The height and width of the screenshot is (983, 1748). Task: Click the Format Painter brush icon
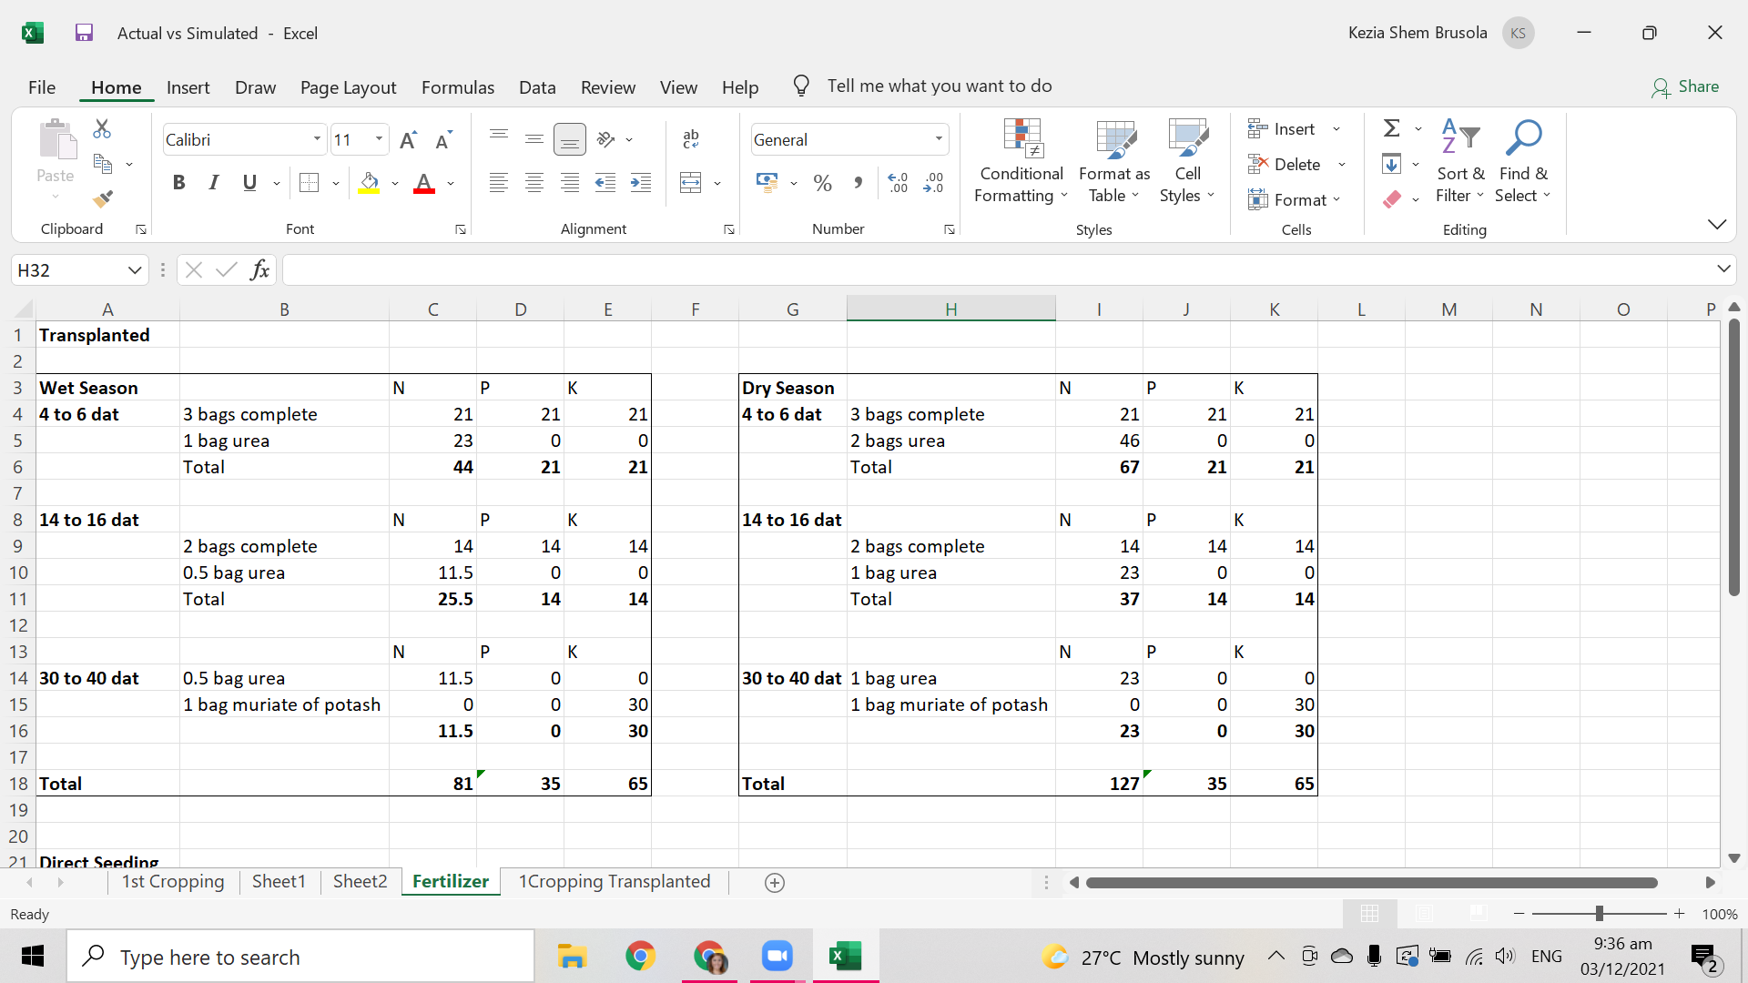(103, 198)
